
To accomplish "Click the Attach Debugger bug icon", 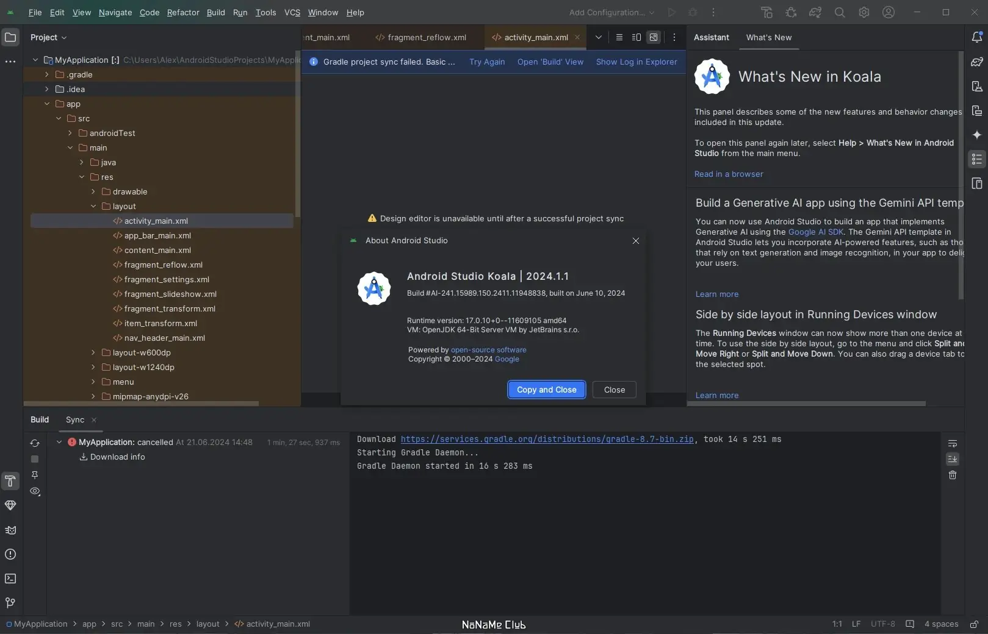I will (x=791, y=12).
